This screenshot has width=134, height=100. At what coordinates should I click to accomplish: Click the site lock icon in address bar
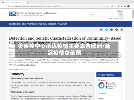click(13, 6)
